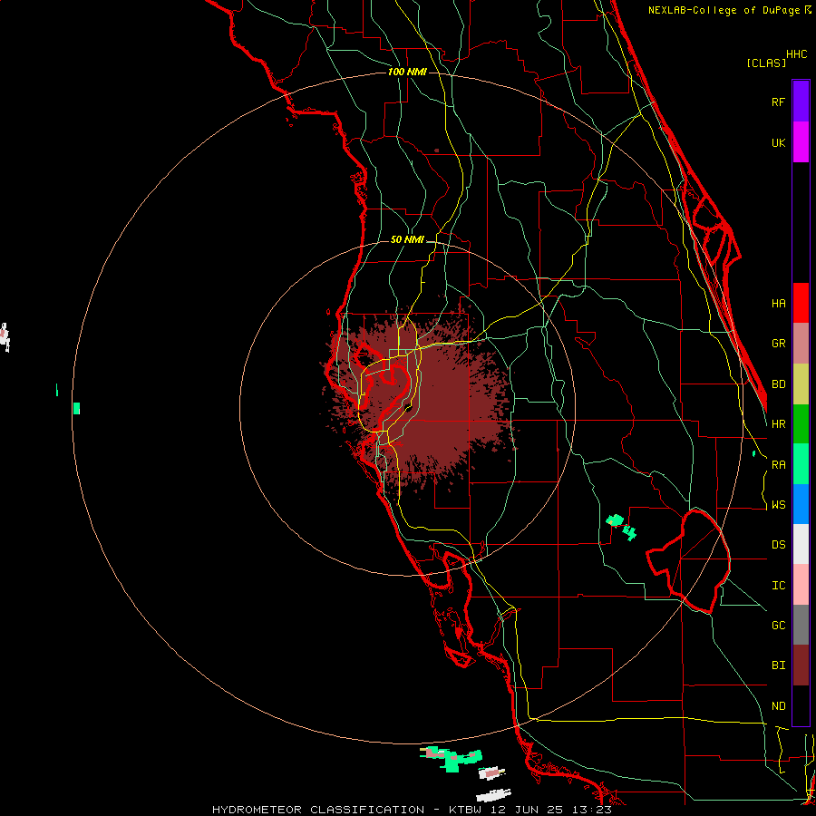Click the 'IC' legend label
Image resolution: width=816 pixels, height=816 pixels.
[779, 586]
